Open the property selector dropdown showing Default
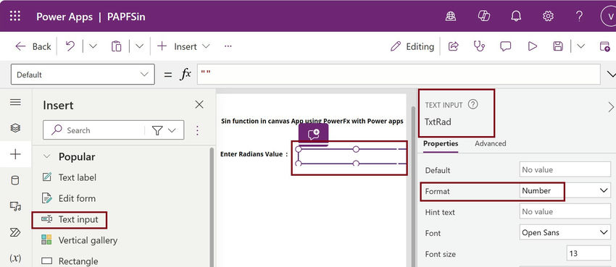Viewport: 616px width, 267px height. click(83, 75)
